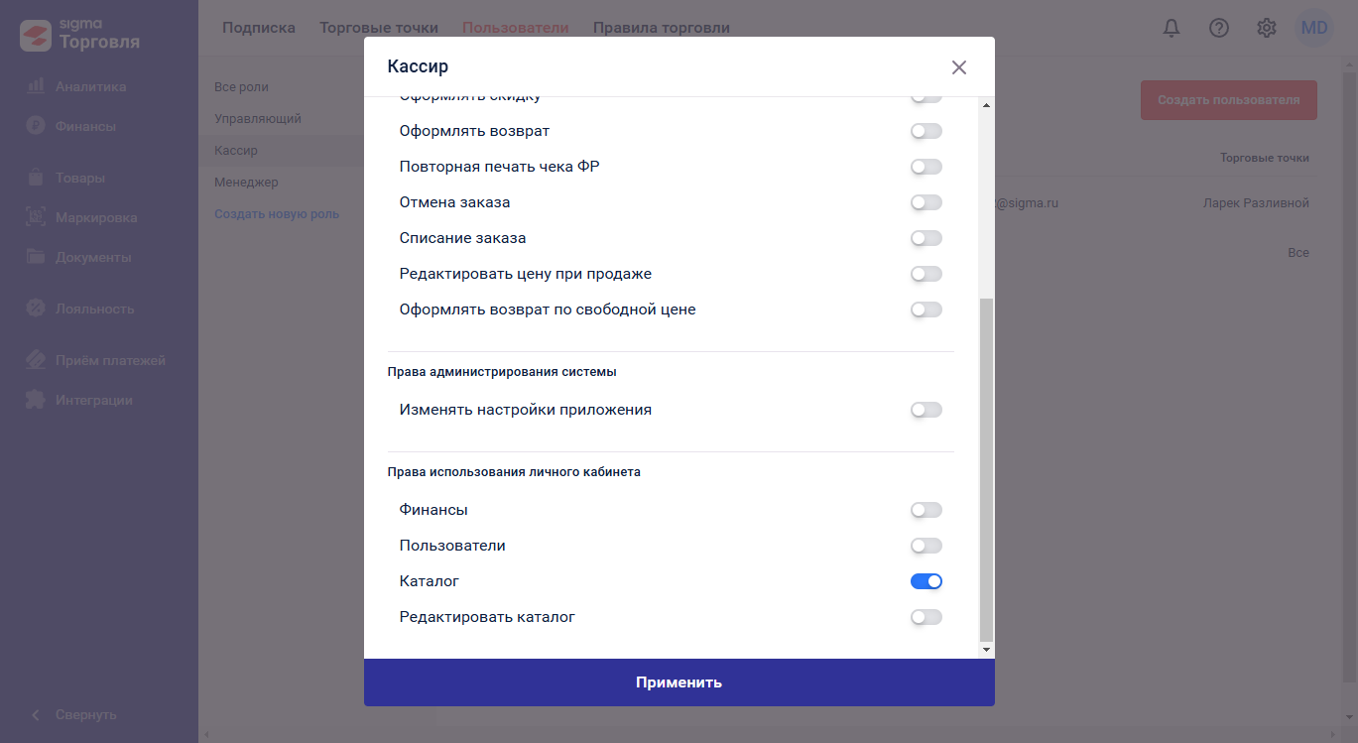The image size is (1358, 743).
Task: Turn on Изменять настройки приложения toggle
Action: pyautogui.click(x=926, y=410)
